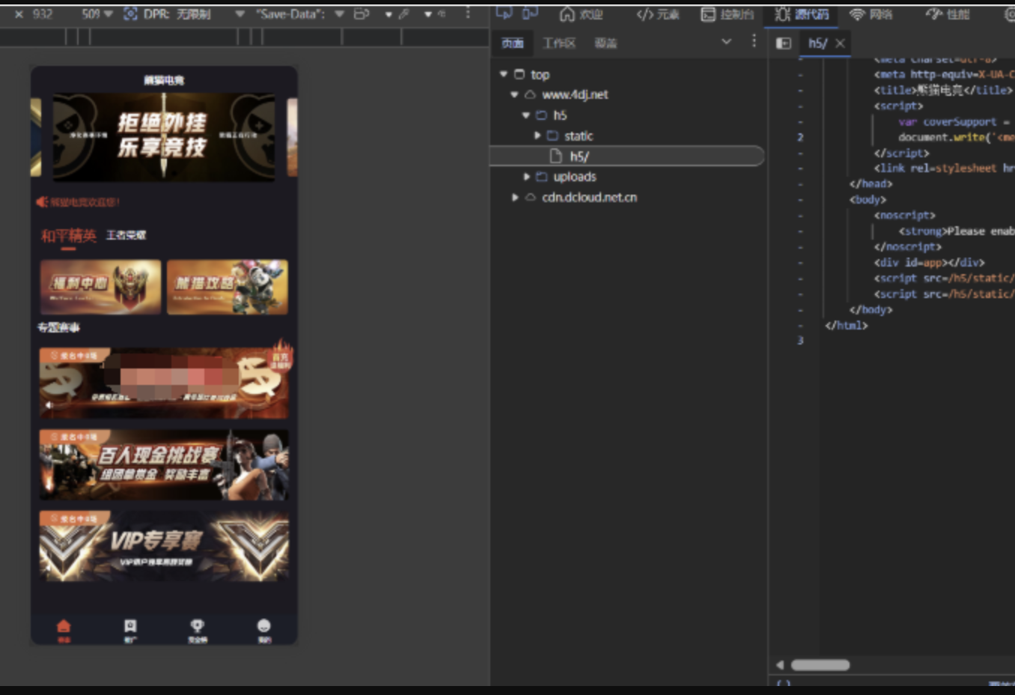Show more sources navigator tabs chevron

click(726, 42)
